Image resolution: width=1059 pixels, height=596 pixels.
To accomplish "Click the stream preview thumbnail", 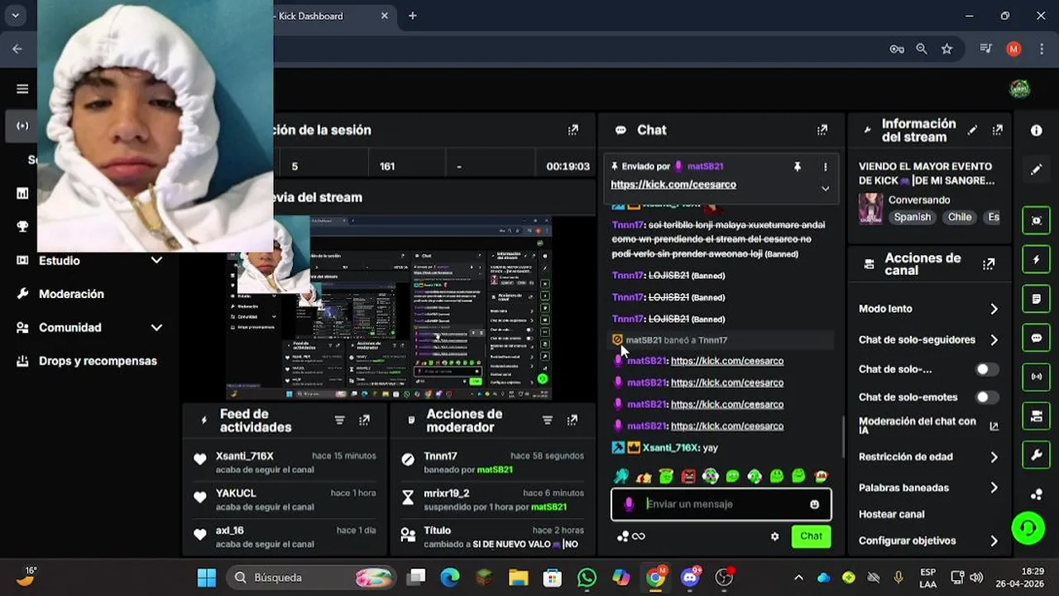I will click(x=389, y=308).
